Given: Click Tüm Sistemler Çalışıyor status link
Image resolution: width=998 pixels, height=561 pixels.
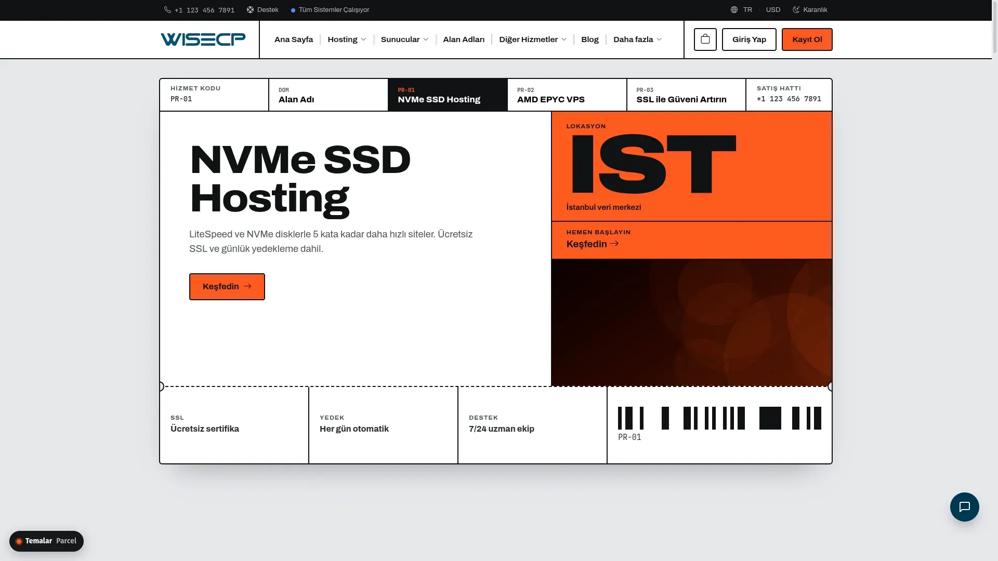Looking at the screenshot, I should [330, 10].
